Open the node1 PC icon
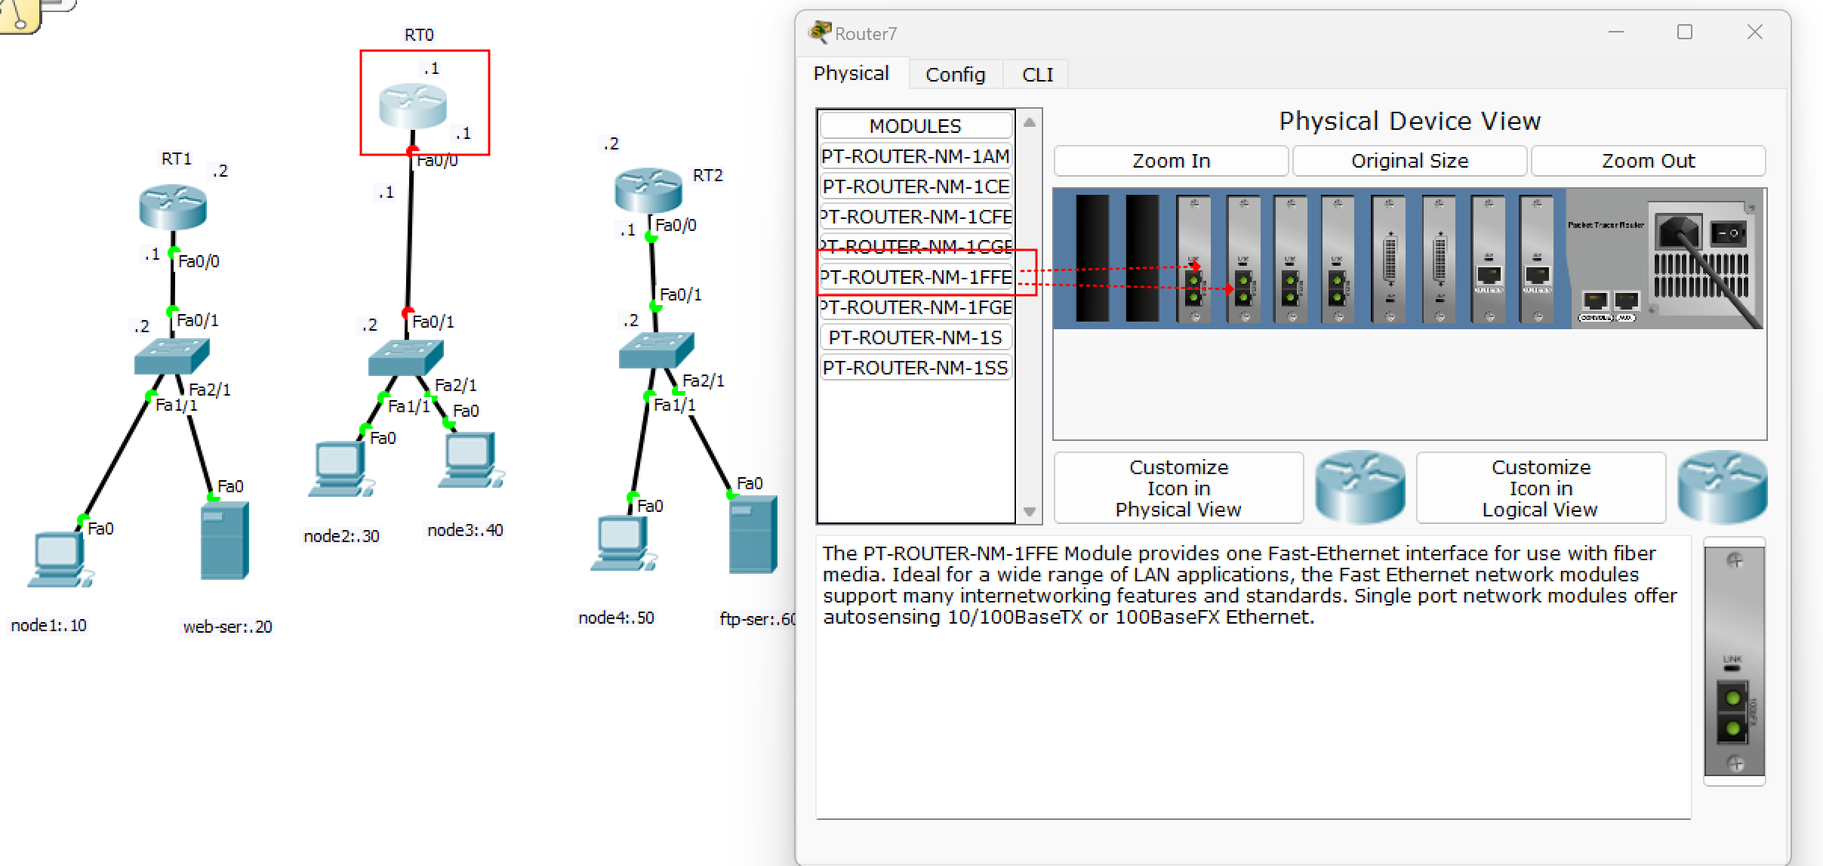The height and width of the screenshot is (866, 1823). click(60, 559)
